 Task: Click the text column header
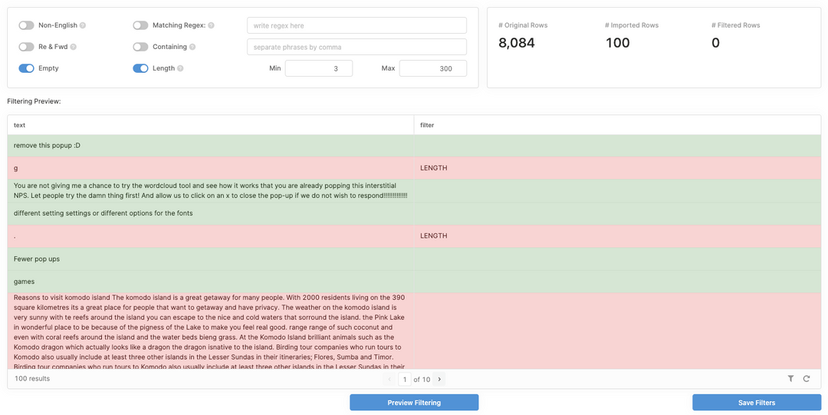point(211,125)
